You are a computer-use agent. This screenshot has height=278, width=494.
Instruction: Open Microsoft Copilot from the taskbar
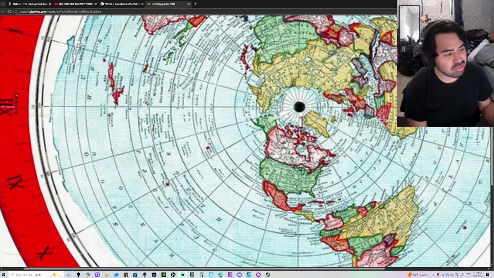[x=88, y=275]
